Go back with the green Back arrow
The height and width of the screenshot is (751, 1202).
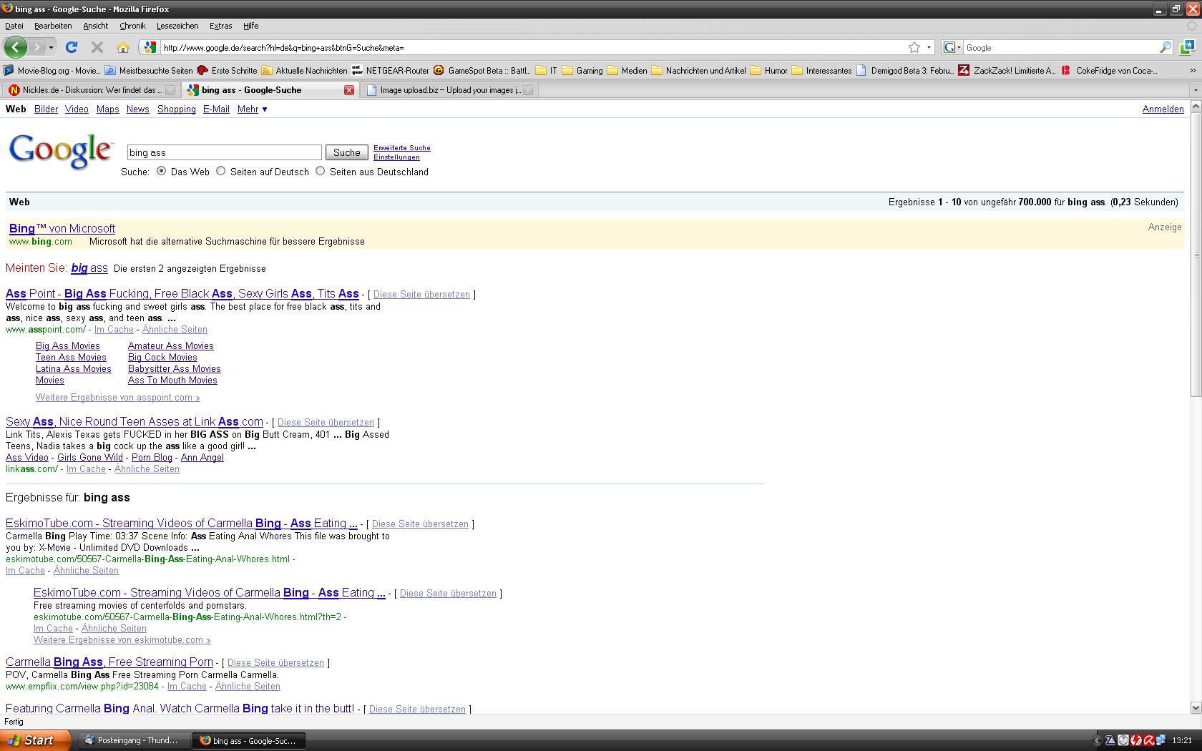(16, 47)
